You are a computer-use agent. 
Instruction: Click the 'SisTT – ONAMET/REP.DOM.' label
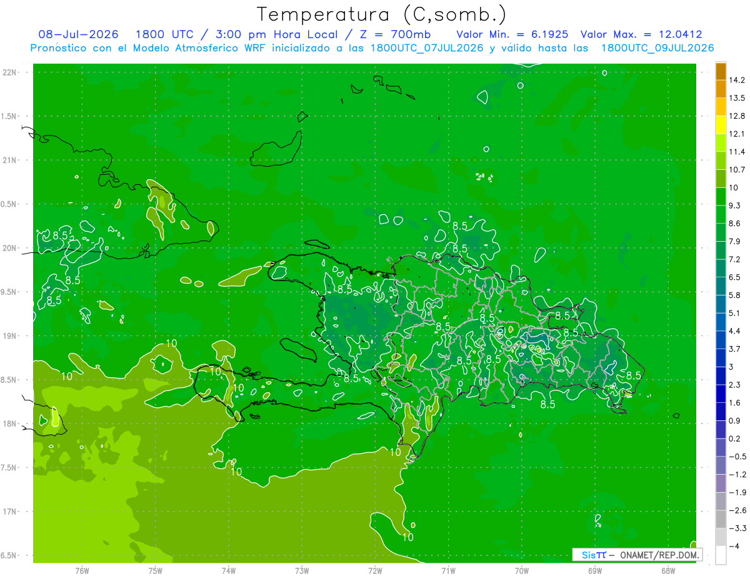click(637, 555)
